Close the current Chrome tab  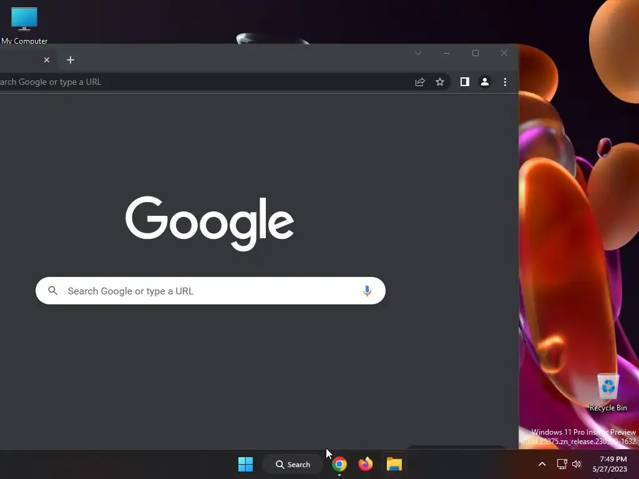[47, 60]
